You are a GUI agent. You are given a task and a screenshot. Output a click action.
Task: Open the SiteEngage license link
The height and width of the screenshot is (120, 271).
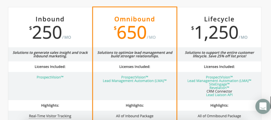pyautogui.click(x=219, y=84)
